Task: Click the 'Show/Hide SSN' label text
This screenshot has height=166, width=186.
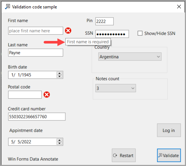Action: click(x=160, y=33)
